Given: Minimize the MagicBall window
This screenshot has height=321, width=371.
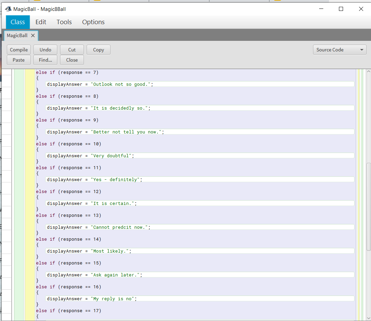Looking at the screenshot, I should (321, 9).
